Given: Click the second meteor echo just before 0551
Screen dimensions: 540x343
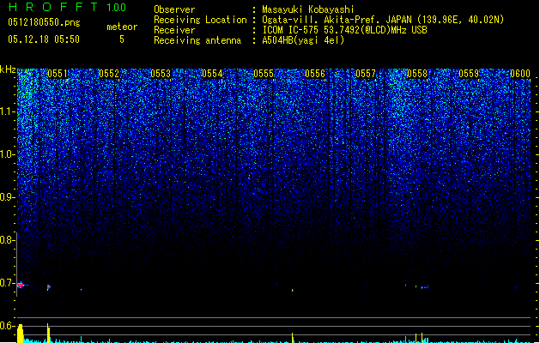Looking at the screenshot, I should click(x=49, y=287).
